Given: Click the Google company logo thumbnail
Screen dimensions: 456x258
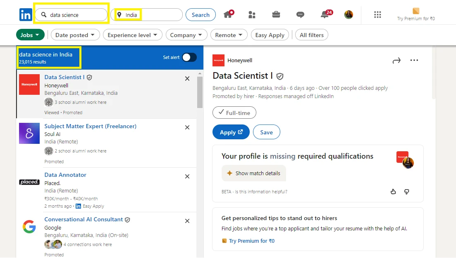Looking at the screenshot, I should click(29, 227).
